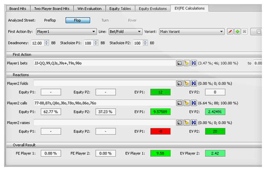Open range selector for Player2 calls row
Screen dimensions: 266x171
click(179, 103)
